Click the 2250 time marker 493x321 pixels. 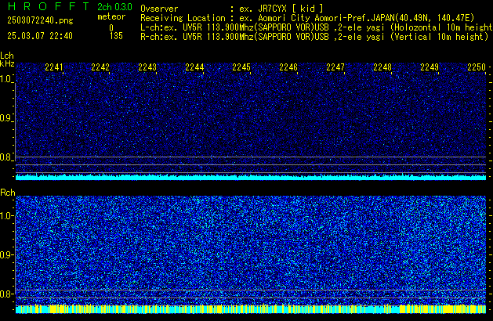tap(477, 67)
